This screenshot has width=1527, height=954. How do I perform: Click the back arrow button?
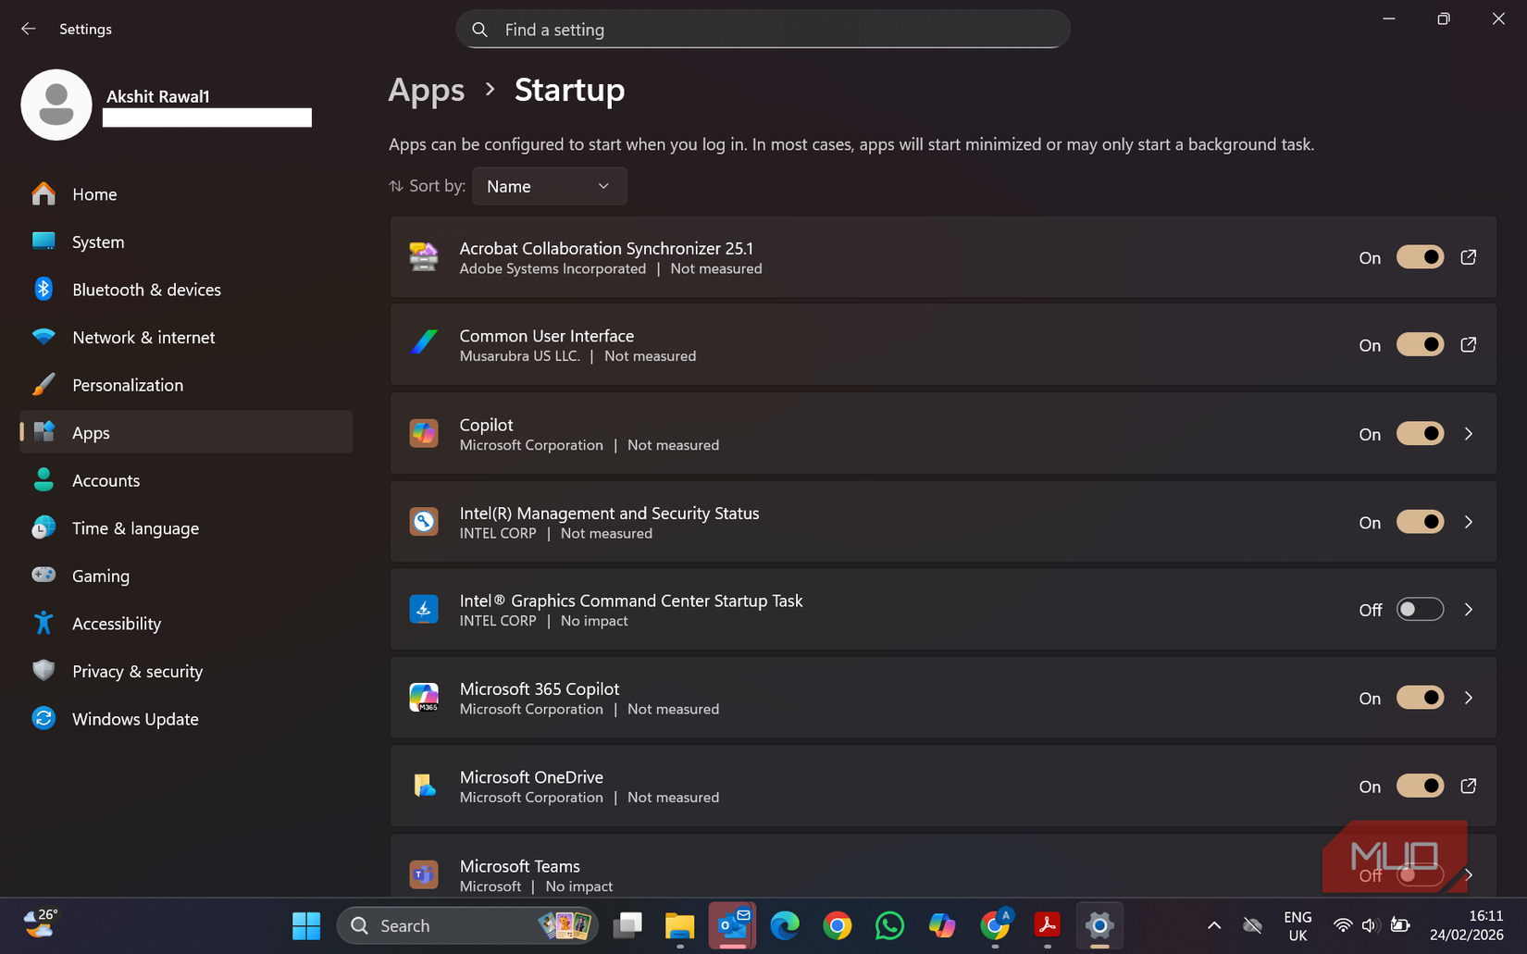[x=29, y=29]
